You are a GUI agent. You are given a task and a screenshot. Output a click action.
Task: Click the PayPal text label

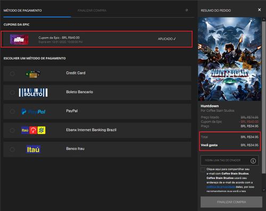(72, 111)
